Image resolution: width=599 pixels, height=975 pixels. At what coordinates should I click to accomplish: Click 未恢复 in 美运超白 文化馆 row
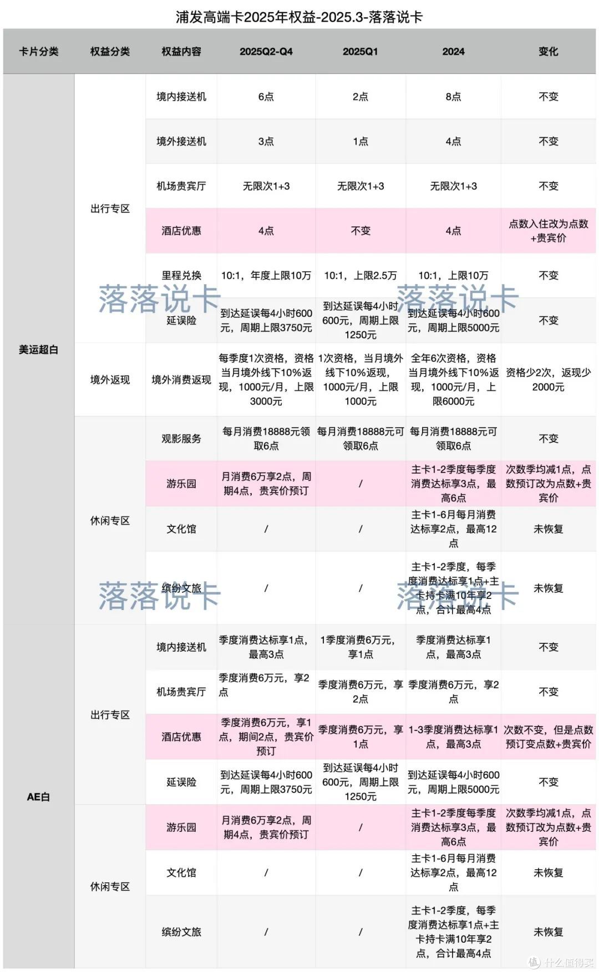pyautogui.click(x=548, y=529)
